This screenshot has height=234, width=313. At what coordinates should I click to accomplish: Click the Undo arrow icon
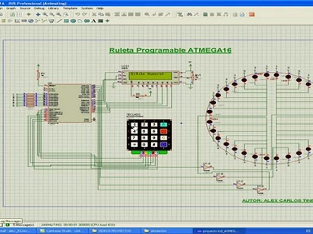pyautogui.click(x=78, y=14)
